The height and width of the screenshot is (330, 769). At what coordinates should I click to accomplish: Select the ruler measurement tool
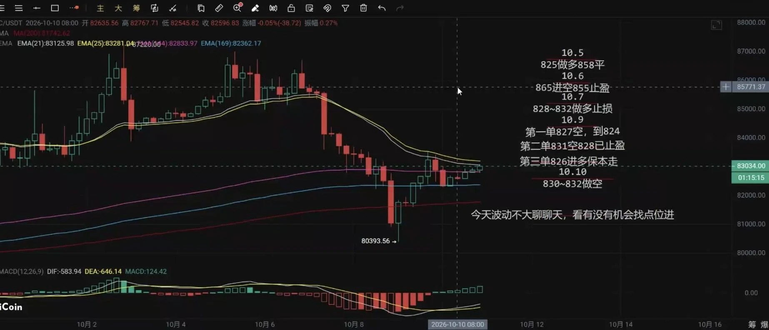(219, 8)
